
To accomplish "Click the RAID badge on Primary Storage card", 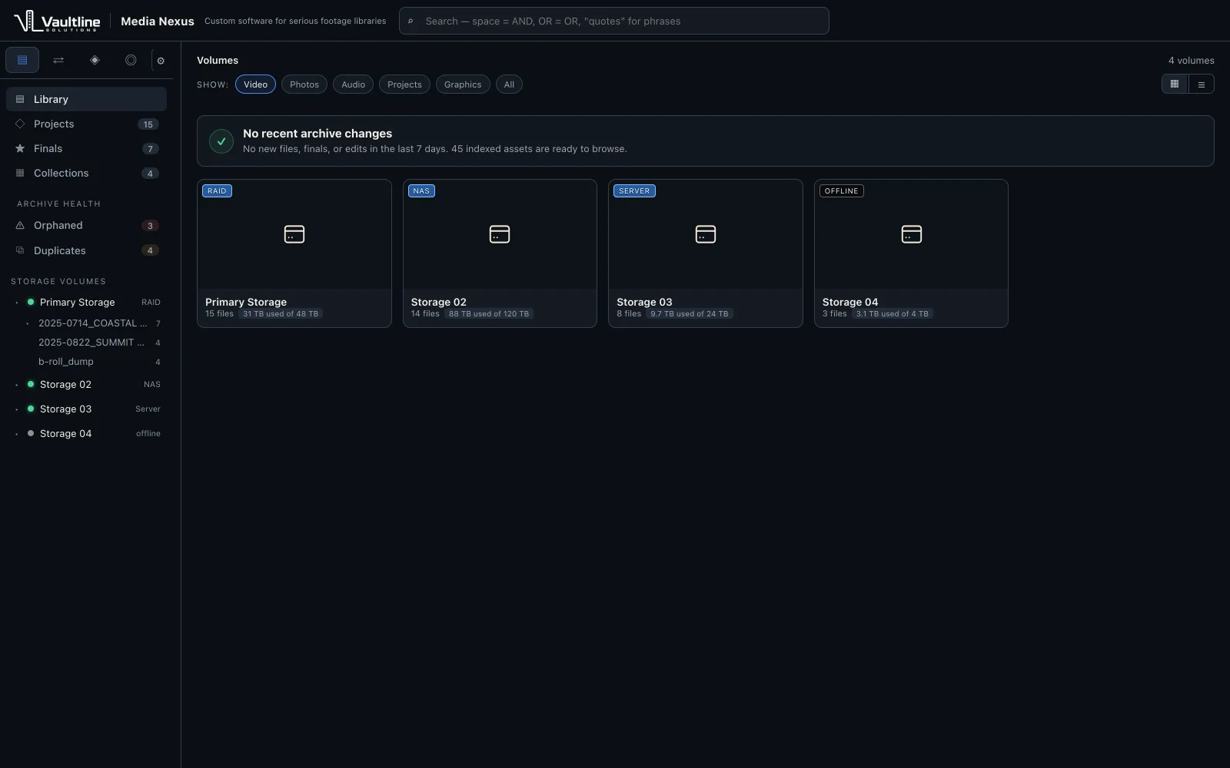I will coord(217,191).
